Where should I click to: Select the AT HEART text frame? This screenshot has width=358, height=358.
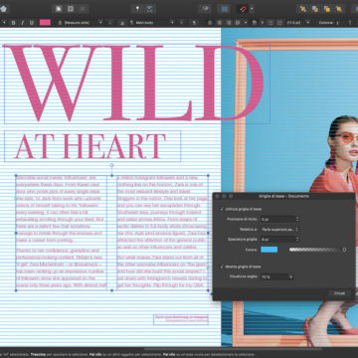pyautogui.click(x=92, y=146)
